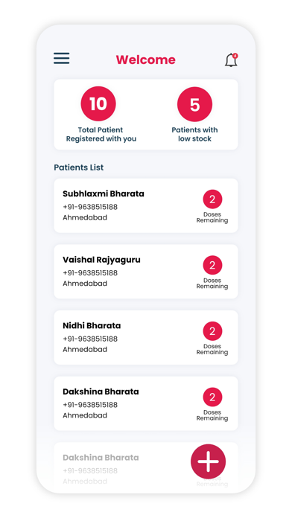This screenshot has width=292, height=518.
Task: Open Nidhi Bharata patient card
Action: 146,337
